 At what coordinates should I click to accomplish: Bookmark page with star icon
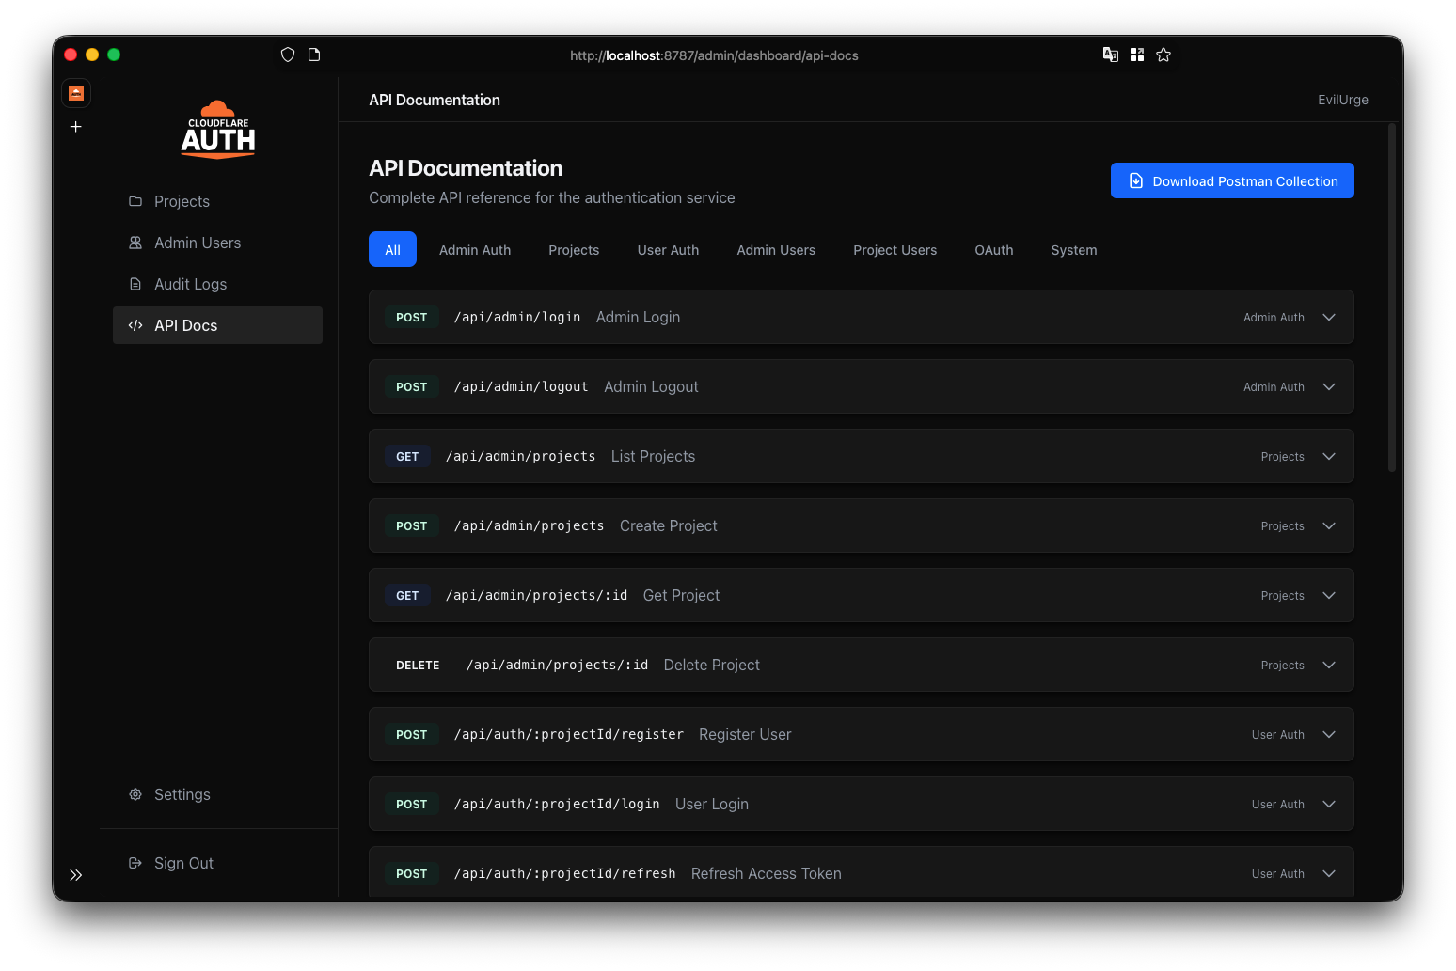coord(1163,55)
